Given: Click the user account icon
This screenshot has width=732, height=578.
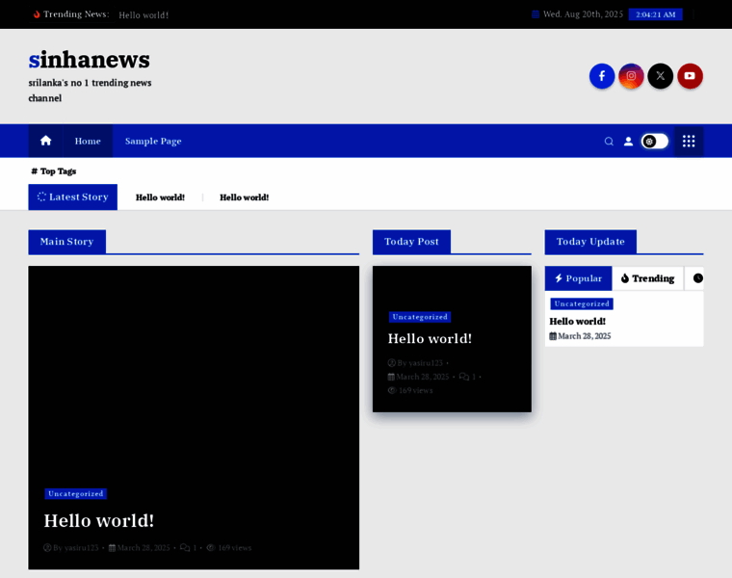Looking at the screenshot, I should pyautogui.click(x=628, y=142).
